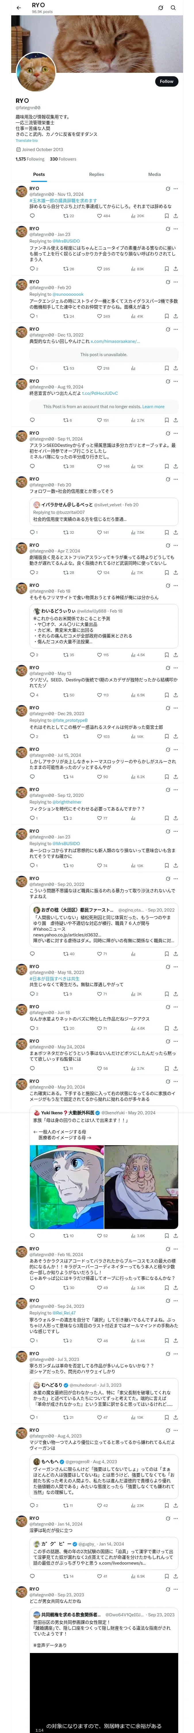Screen dimensions: 194x1733
Task: Go back using the header arrow
Action: [18, 8]
